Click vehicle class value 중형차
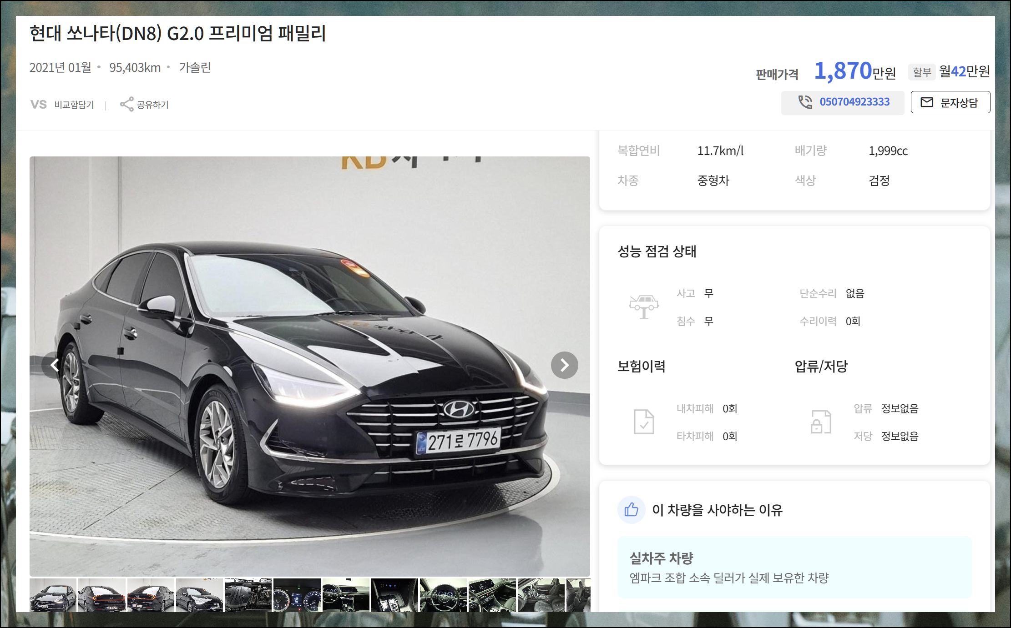The height and width of the screenshot is (628, 1011). [x=713, y=181]
